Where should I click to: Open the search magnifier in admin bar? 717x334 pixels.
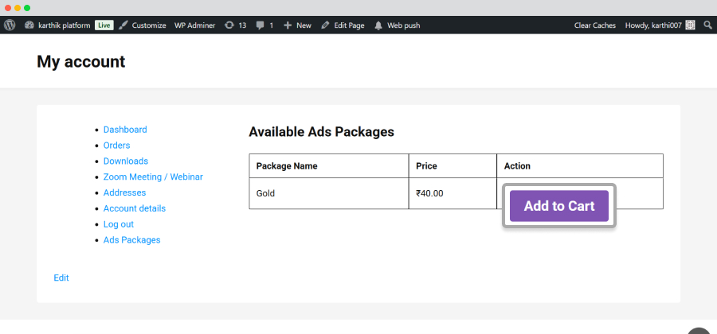pyautogui.click(x=708, y=25)
